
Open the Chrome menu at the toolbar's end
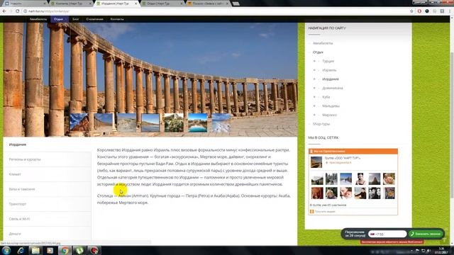tap(450, 11)
